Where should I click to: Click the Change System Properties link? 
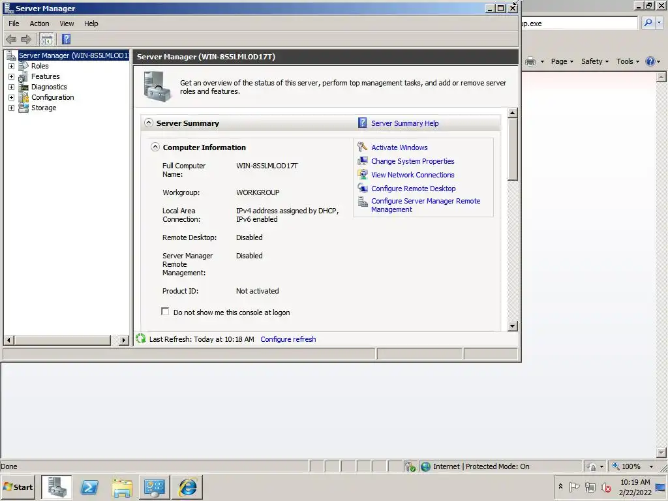[x=412, y=161]
